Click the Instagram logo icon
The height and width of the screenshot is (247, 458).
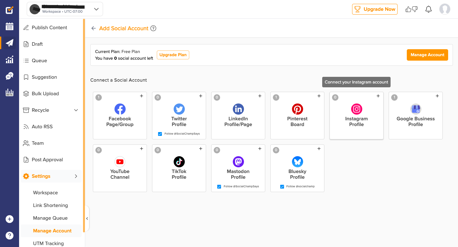(357, 109)
